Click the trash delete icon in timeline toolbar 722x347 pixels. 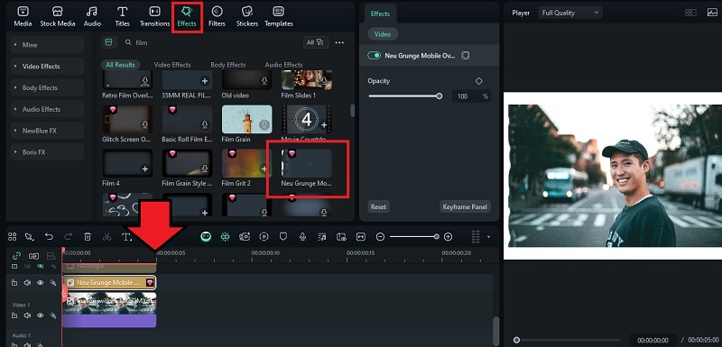pos(88,237)
